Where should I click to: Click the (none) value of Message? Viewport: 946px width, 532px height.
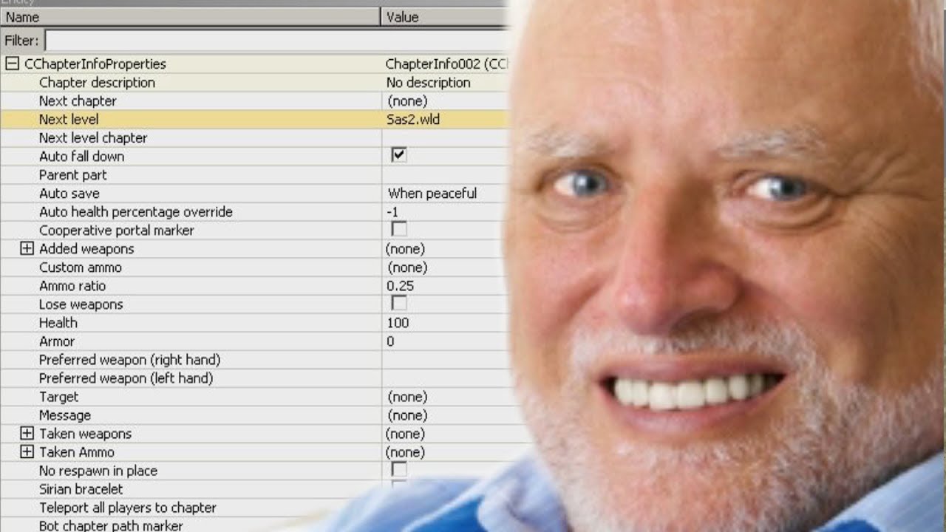(x=407, y=415)
